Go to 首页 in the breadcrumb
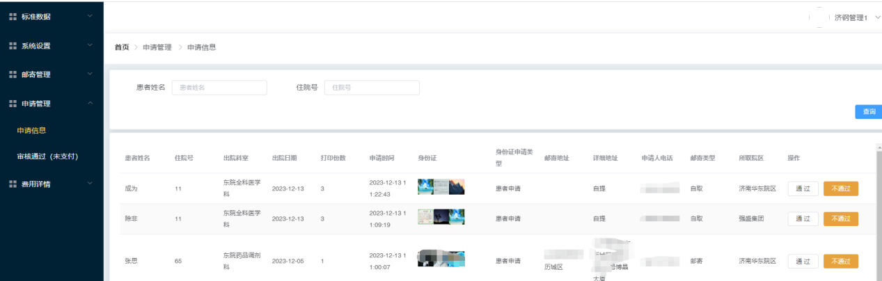Viewport: 882px width, 281px height. point(122,47)
